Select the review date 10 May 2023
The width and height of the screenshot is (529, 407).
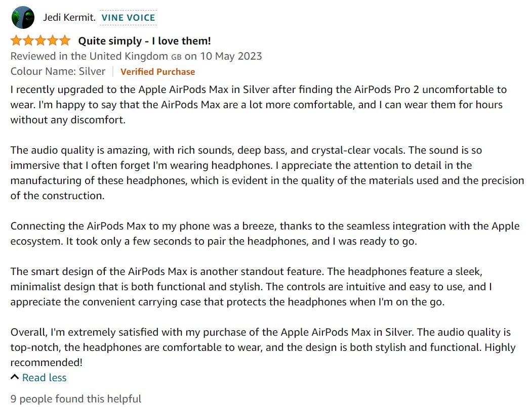(x=230, y=56)
